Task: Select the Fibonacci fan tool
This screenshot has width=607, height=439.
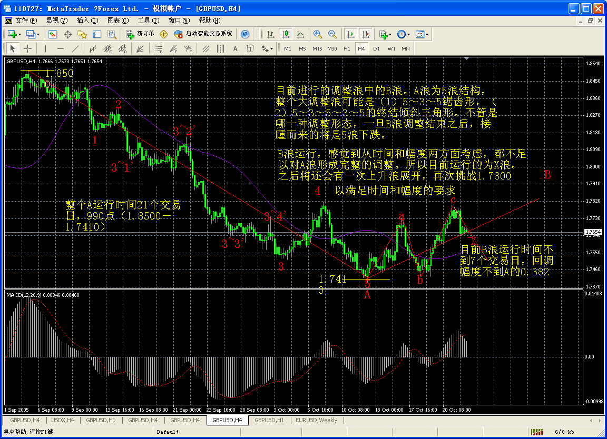Action: point(173,49)
